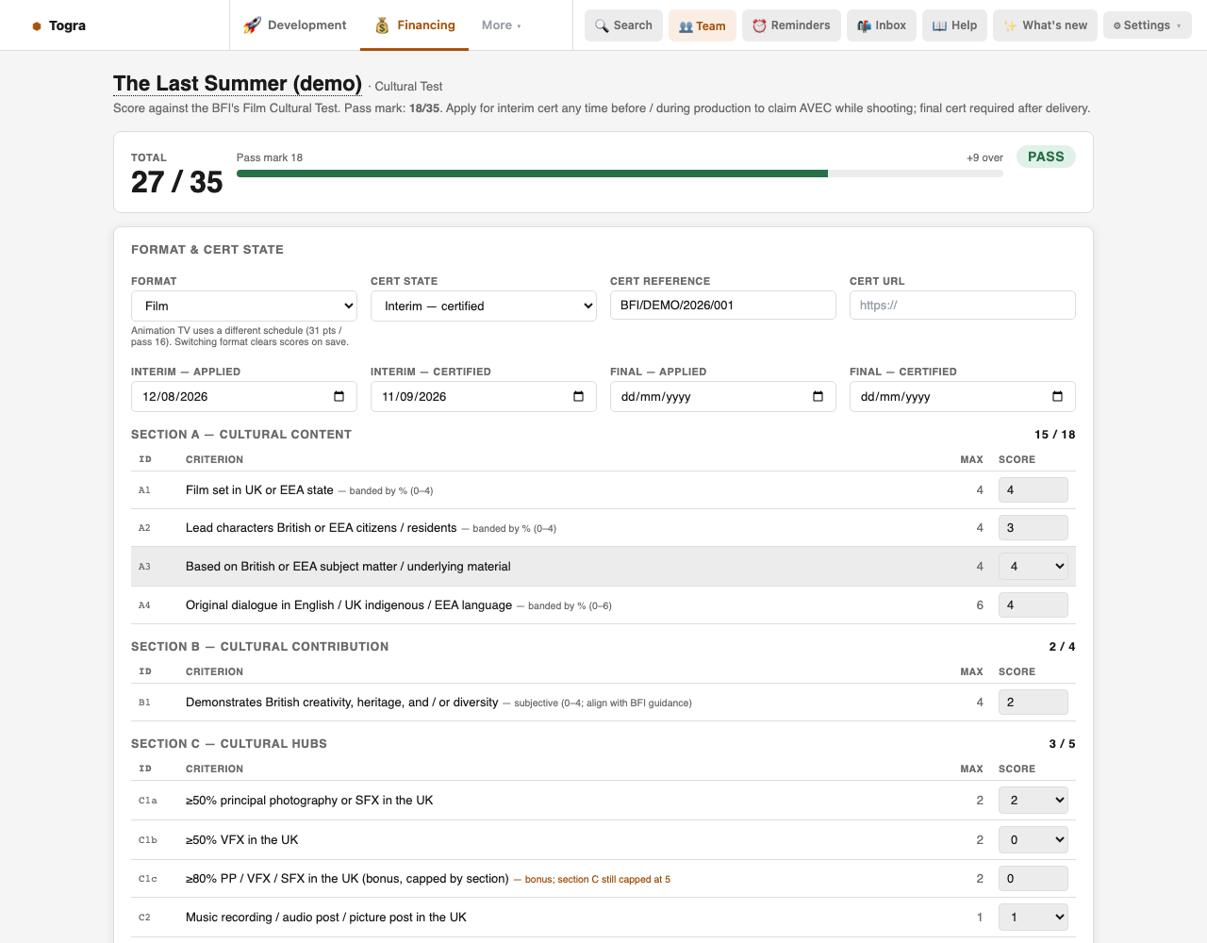Open the C1a score dropdown
The image size is (1207, 943).
tap(1033, 800)
